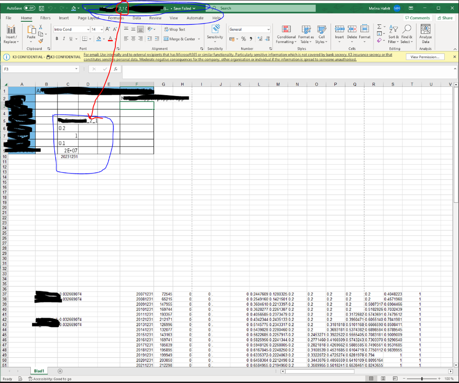The width and height of the screenshot is (459, 383).
Task: Open the font name combo box
Action: pos(72,29)
